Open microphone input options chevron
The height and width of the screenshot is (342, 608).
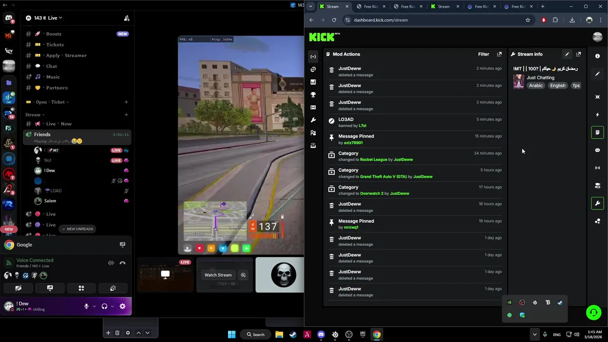tap(94, 306)
